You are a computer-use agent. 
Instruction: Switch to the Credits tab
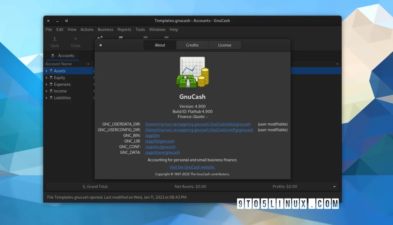(192, 45)
